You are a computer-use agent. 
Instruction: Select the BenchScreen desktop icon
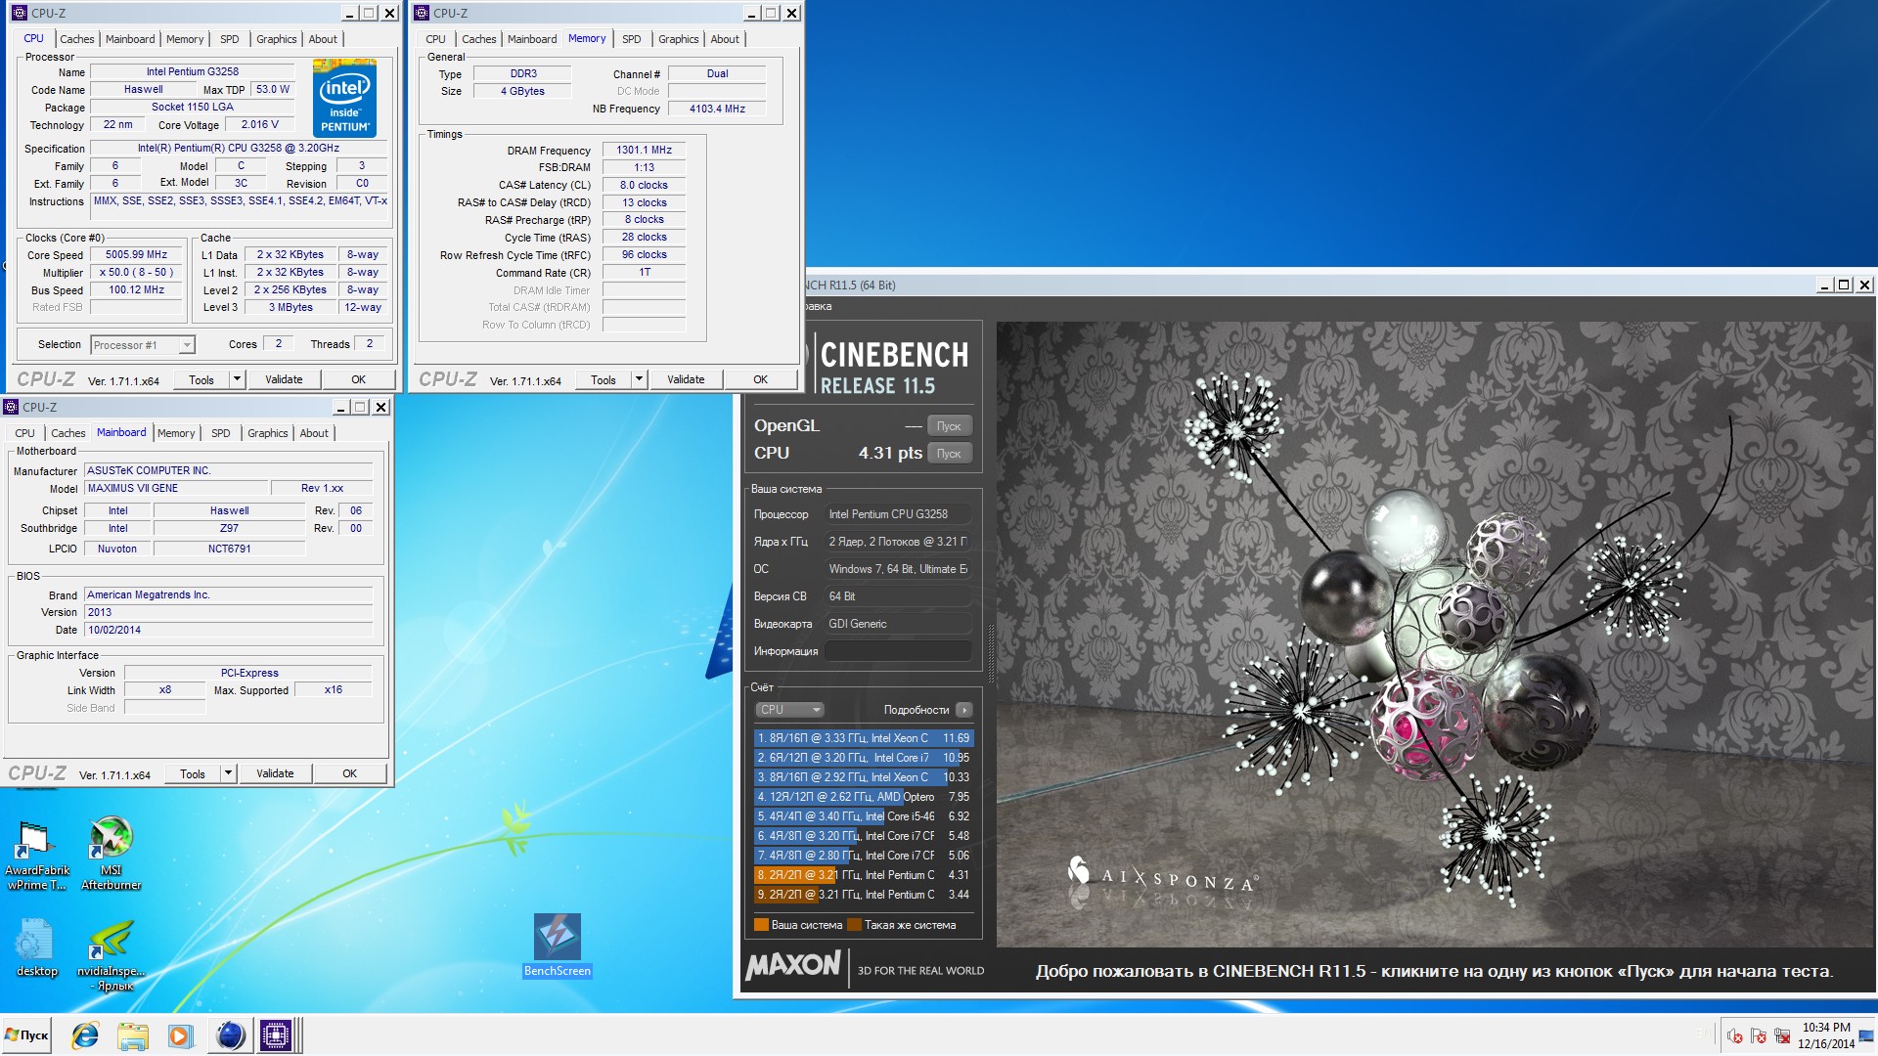[557, 946]
